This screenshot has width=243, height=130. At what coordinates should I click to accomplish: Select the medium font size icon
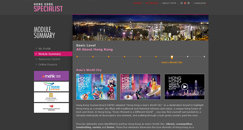(185, 3)
